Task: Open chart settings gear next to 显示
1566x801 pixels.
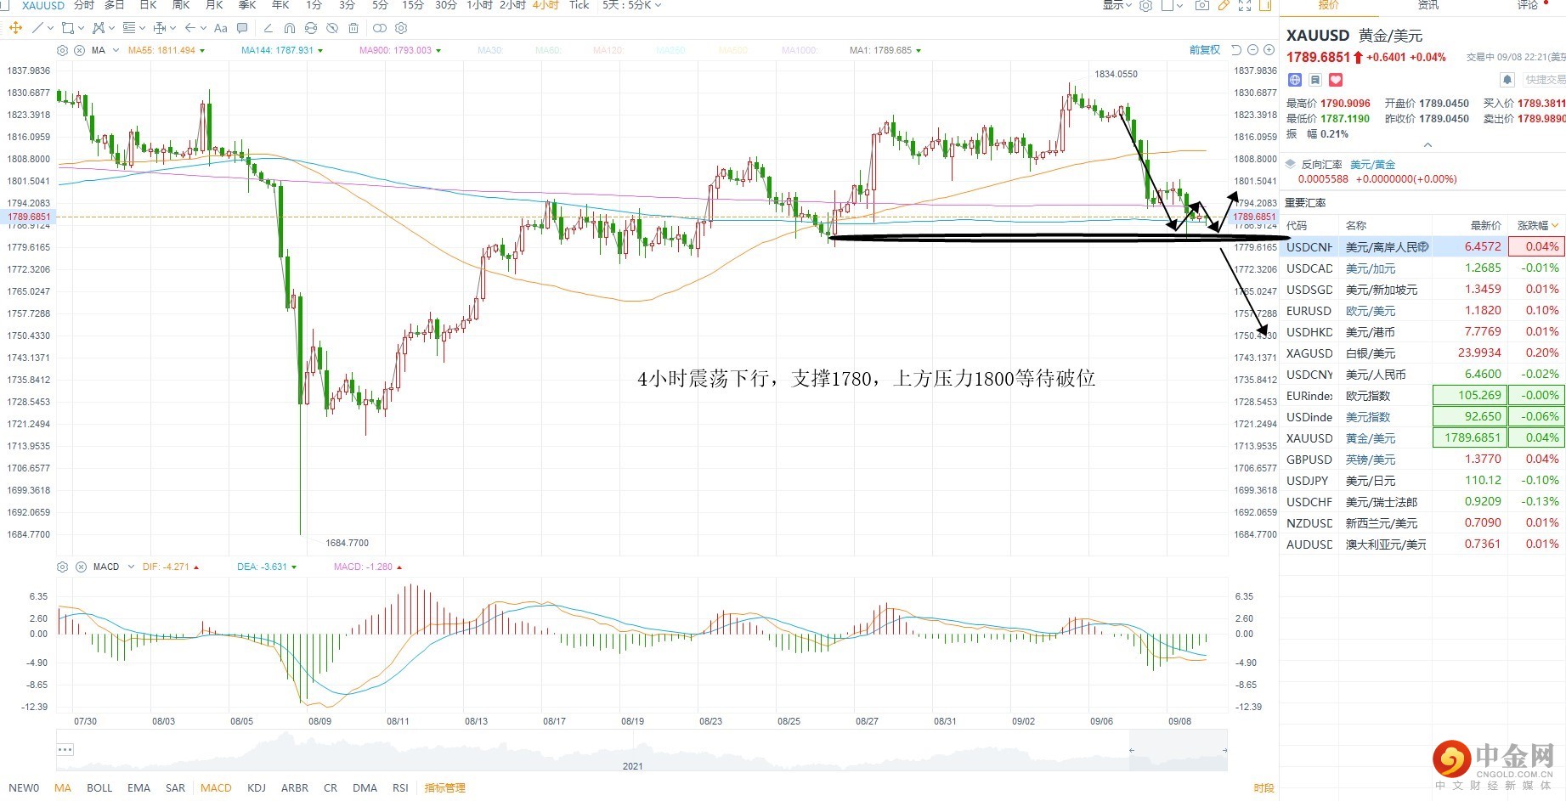Action: point(1146,5)
